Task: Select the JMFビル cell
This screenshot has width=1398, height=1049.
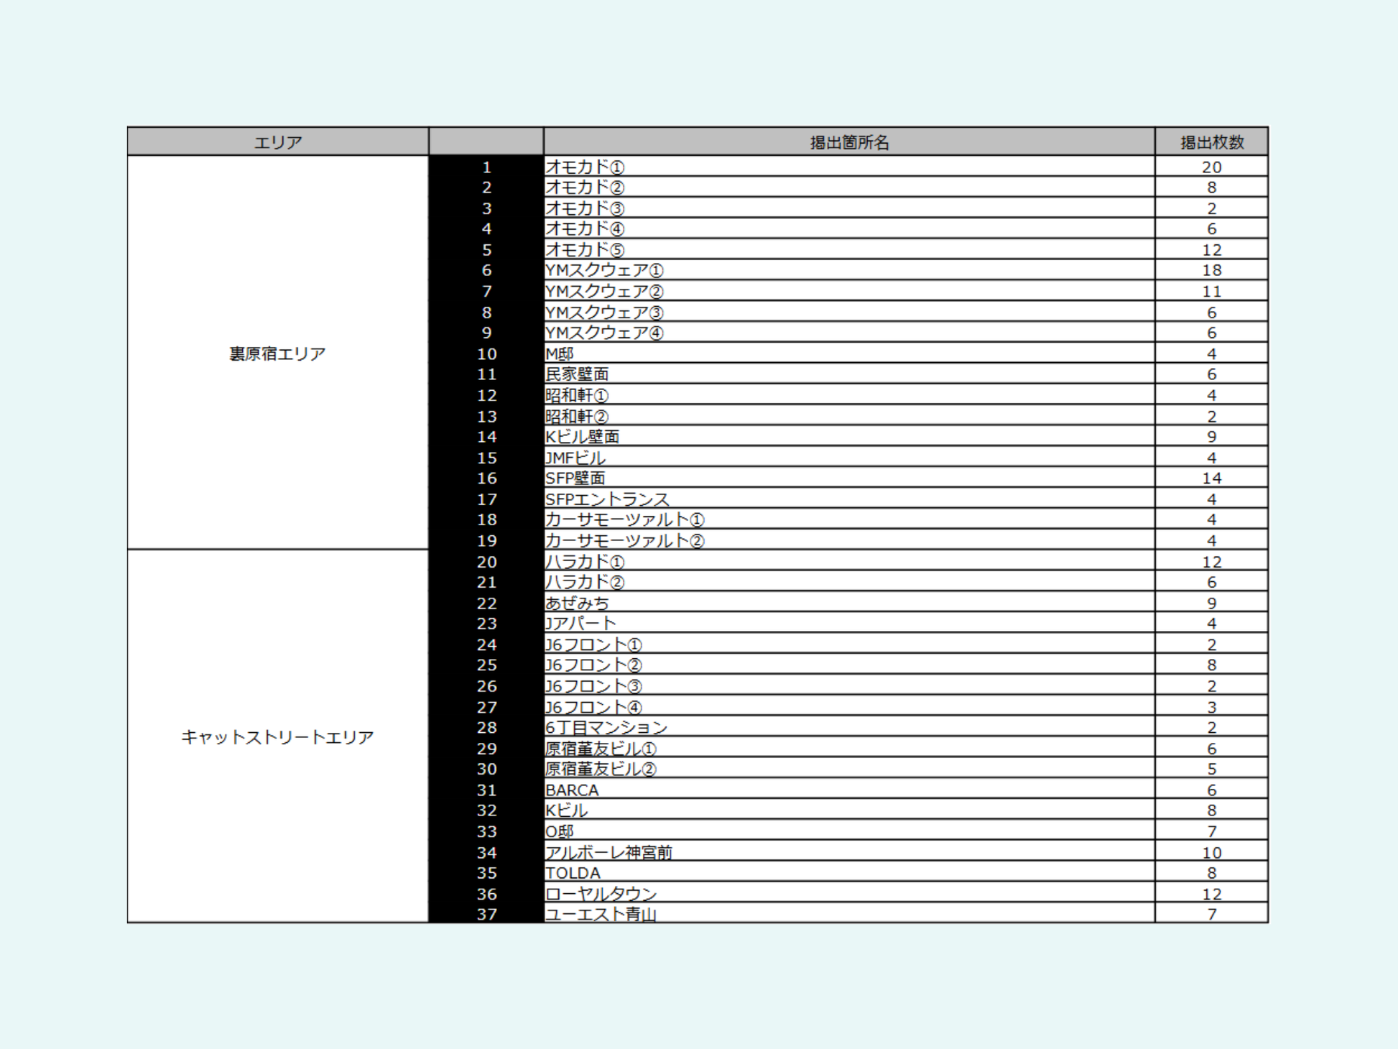Action: point(849,457)
